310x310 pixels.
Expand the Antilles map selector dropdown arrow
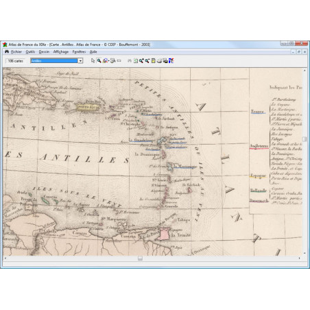pos(80,61)
